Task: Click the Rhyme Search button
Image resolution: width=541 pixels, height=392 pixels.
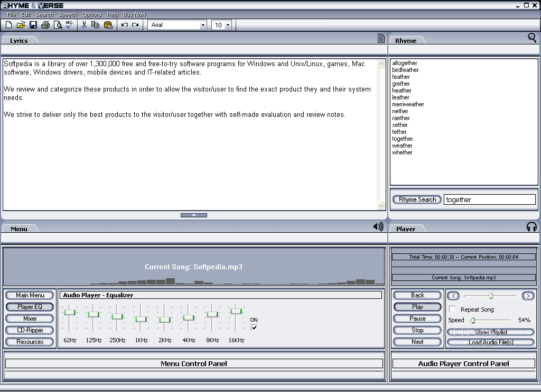Action: coord(417,199)
